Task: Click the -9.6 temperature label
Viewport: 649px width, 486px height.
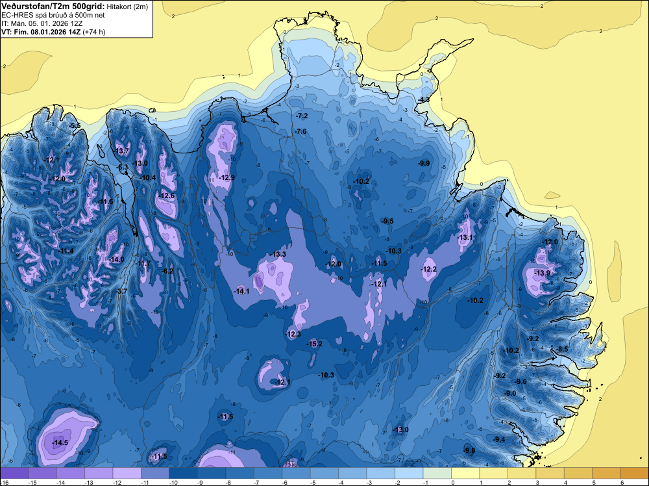Action: point(520,381)
